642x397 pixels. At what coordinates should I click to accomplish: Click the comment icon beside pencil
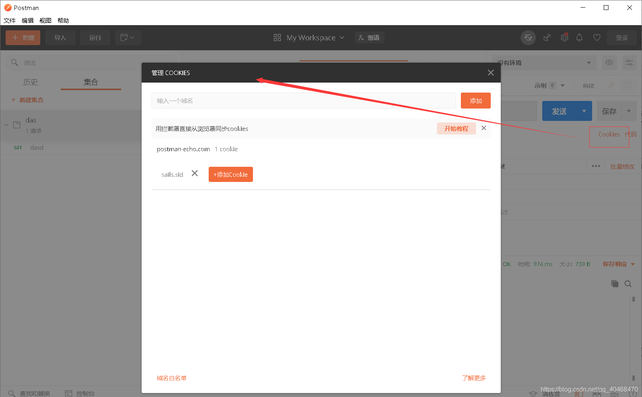point(627,85)
